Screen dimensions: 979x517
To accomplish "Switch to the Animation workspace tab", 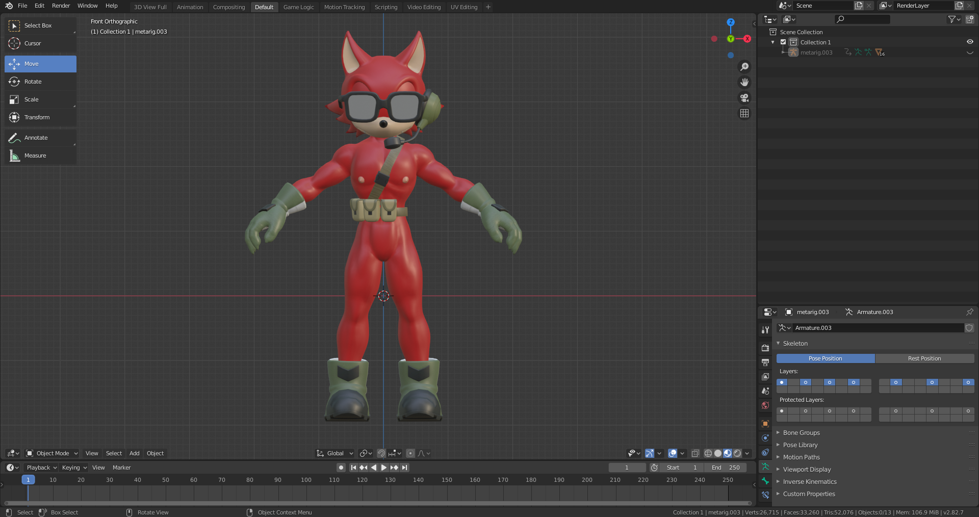I will point(190,7).
